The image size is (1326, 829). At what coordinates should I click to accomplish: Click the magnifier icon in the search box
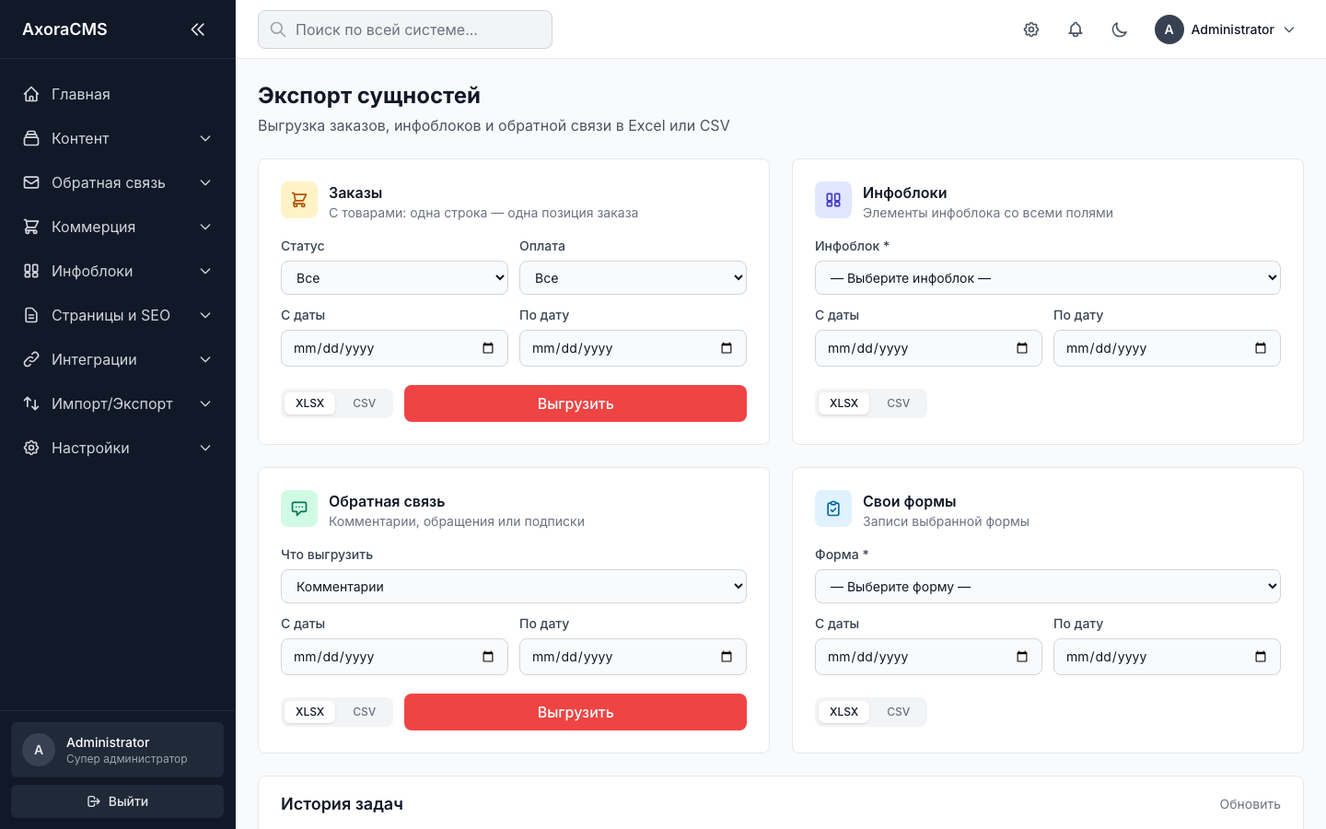pos(278,29)
